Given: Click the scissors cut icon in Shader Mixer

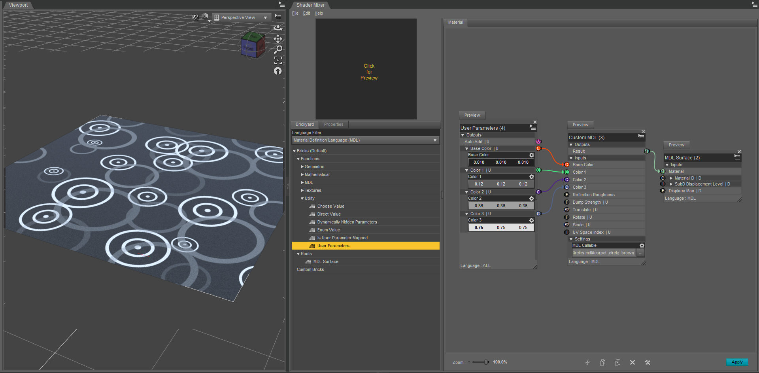Looking at the screenshot, I should (x=587, y=362).
